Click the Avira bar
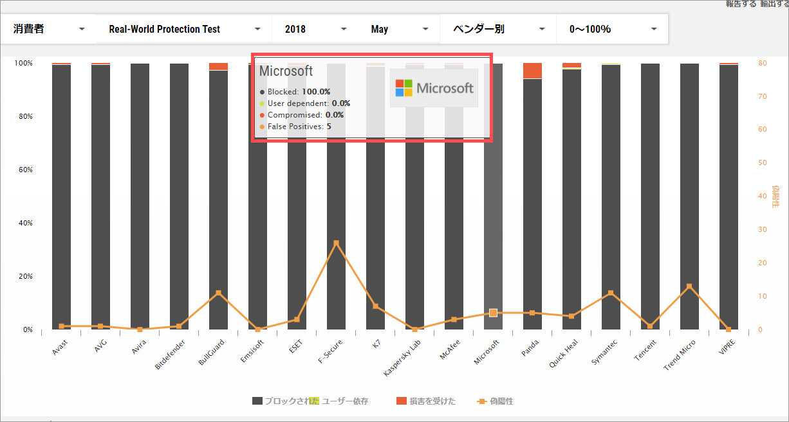Viewport: 789px width, 422px height. pos(140,197)
